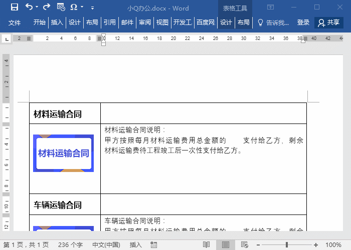Viewport: 351px width, 250px height.
Task: Open the 文件 menu
Action: (15, 22)
